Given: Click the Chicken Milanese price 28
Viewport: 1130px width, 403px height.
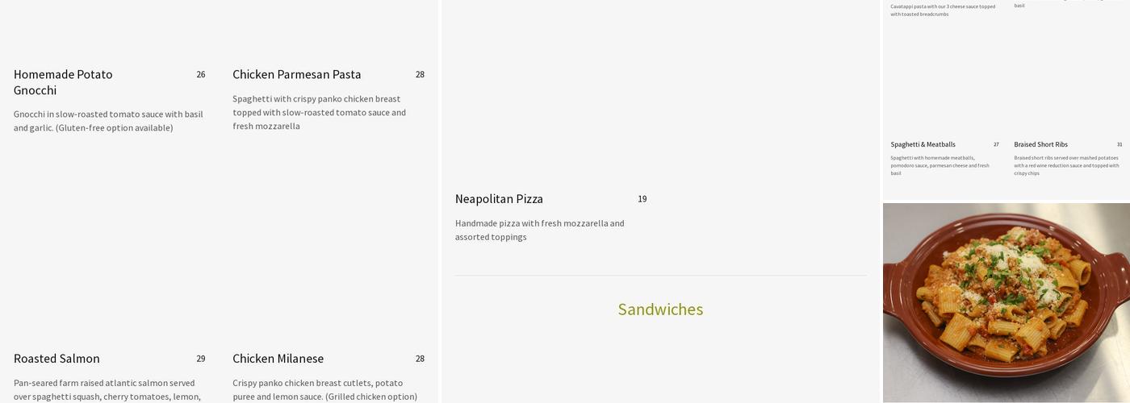Looking at the screenshot, I should [x=420, y=359].
